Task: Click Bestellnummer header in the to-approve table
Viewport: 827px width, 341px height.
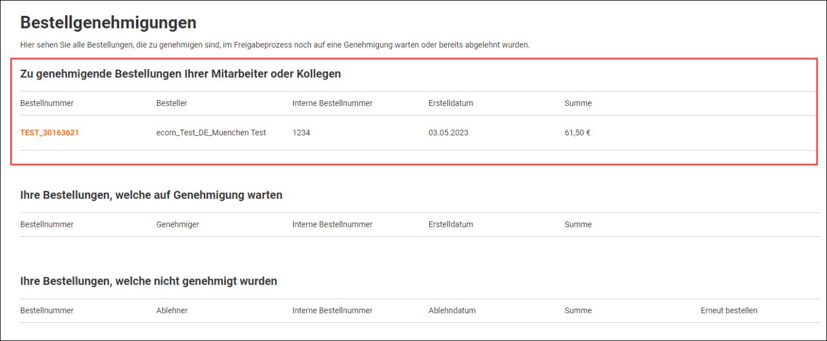Action: [47, 103]
